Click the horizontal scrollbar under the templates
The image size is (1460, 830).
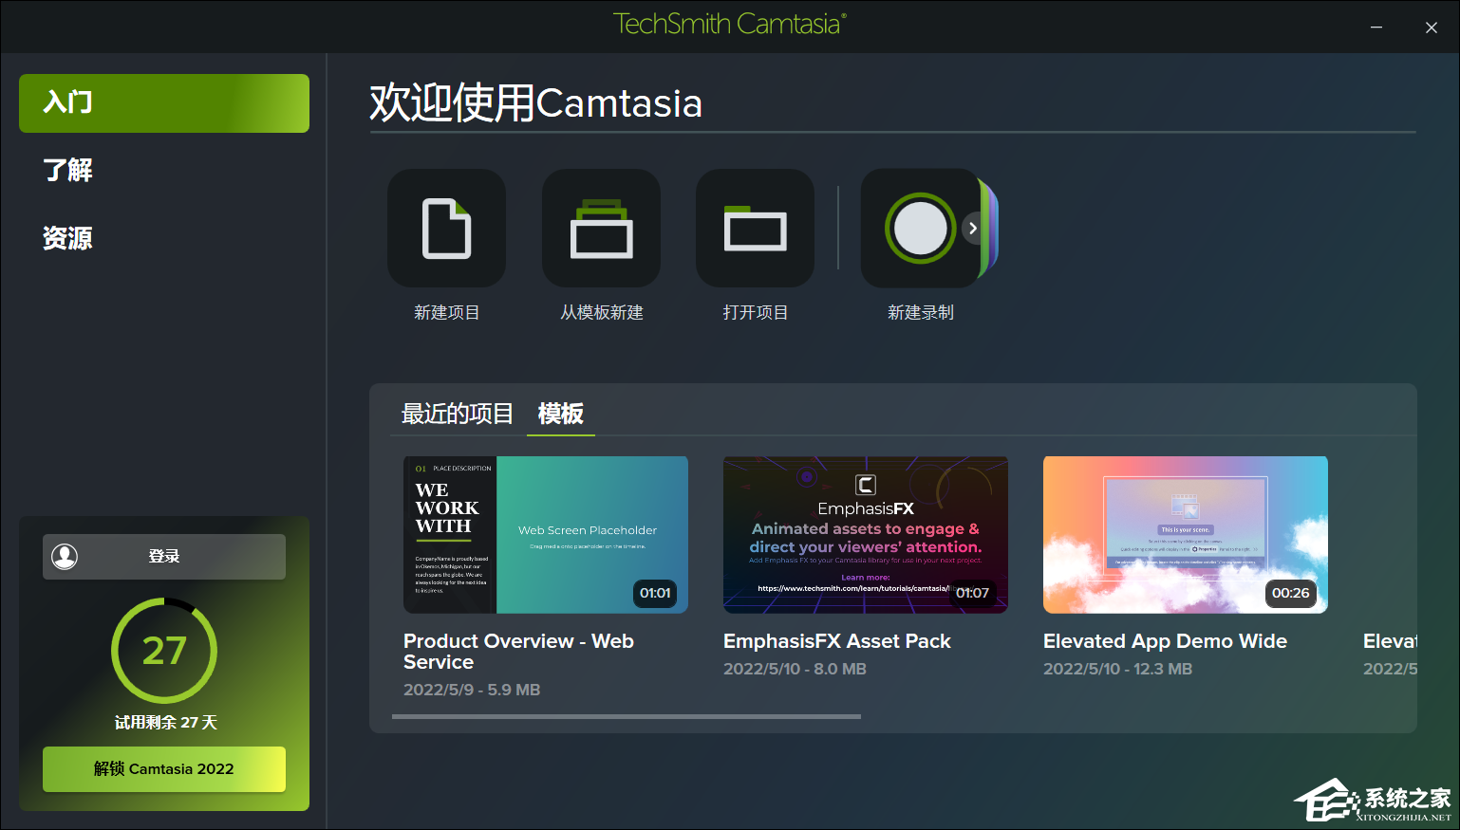pos(627,717)
